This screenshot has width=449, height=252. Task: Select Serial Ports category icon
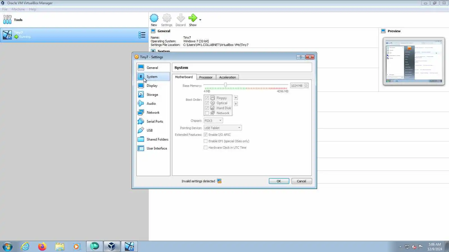141,122
